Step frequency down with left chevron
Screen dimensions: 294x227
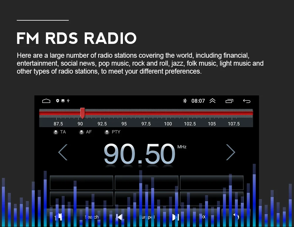coord(63,152)
